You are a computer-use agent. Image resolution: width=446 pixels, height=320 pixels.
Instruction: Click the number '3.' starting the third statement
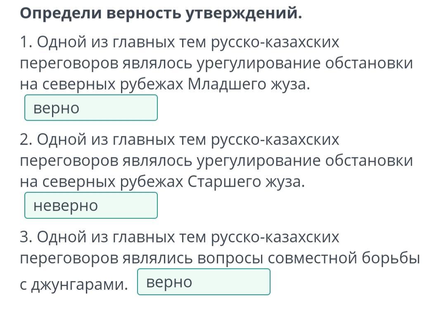tap(26, 237)
